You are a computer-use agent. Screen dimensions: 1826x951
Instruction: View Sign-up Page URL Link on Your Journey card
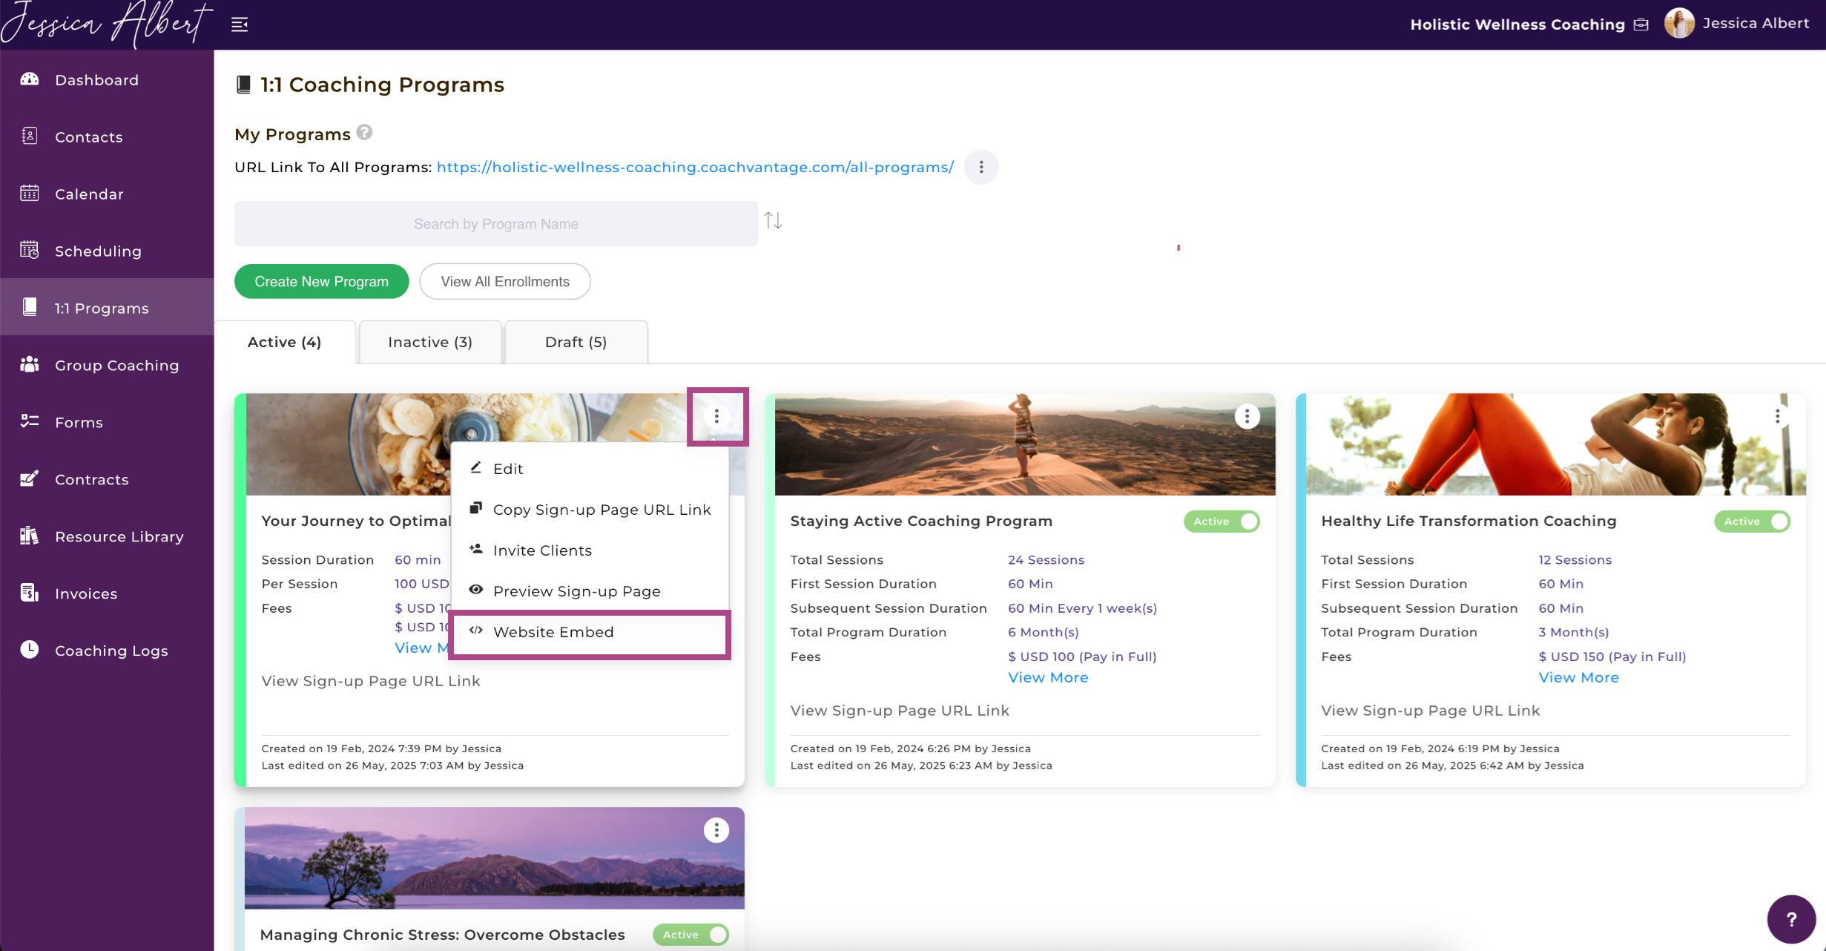point(371,681)
